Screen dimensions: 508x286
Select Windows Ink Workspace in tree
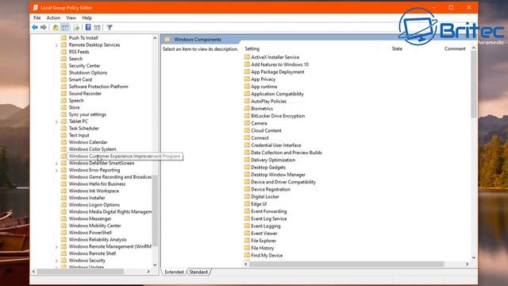(94, 191)
